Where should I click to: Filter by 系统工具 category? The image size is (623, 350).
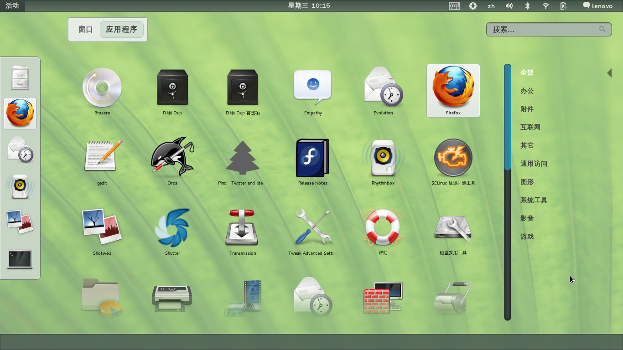(x=534, y=200)
